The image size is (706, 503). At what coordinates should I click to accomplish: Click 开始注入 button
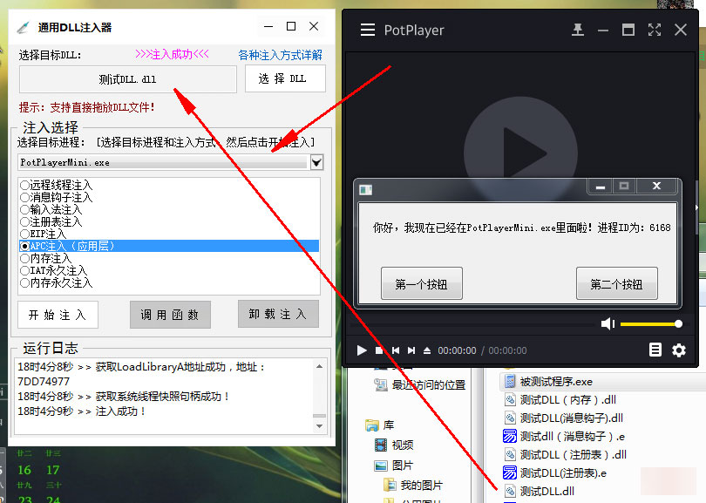coord(58,315)
